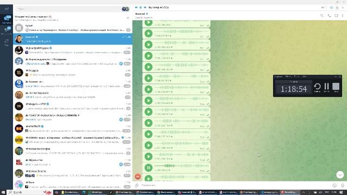Restart the recording in recorder window
This screenshot has height=195, width=347.
click(x=317, y=87)
